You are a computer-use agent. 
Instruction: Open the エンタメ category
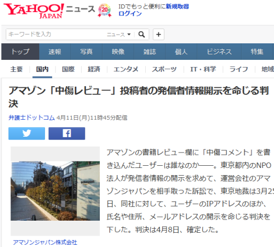[x=126, y=69]
